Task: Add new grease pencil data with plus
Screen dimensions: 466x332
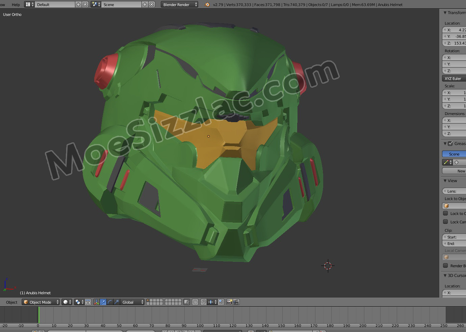Action: click(457, 162)
